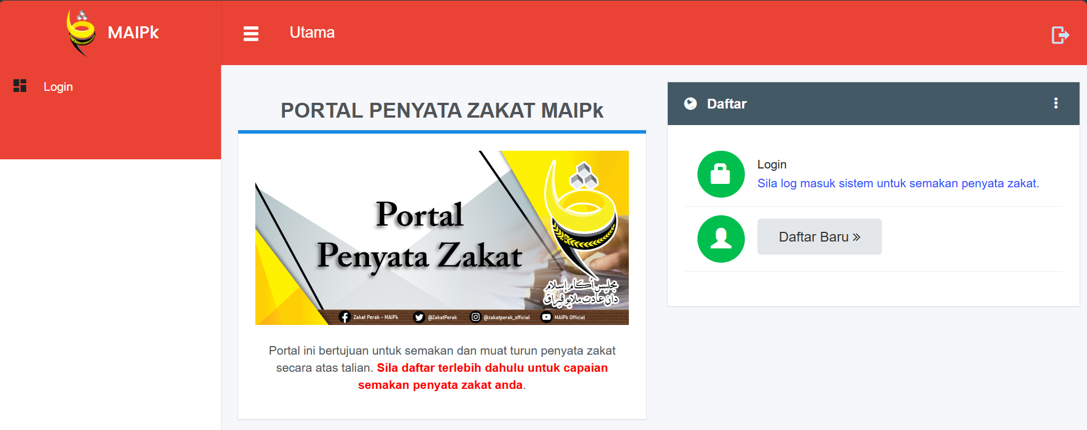Click the YouTube icon in banner footer

(547, 317)
